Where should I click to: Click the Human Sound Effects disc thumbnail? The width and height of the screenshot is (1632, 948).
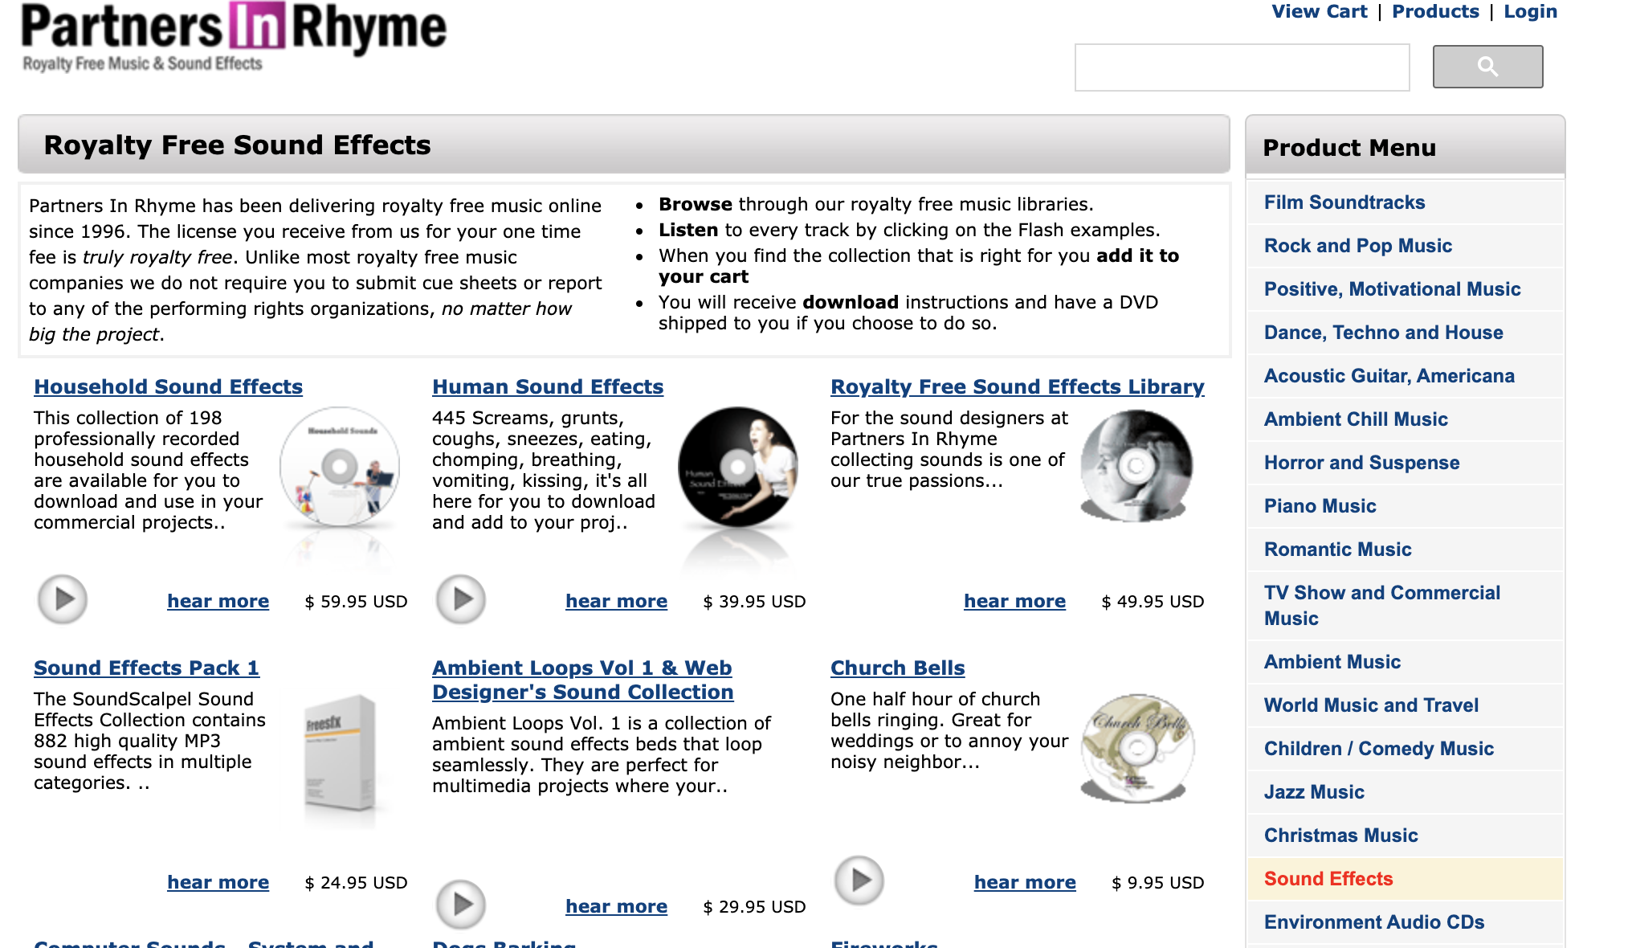(x=738, y=468)
